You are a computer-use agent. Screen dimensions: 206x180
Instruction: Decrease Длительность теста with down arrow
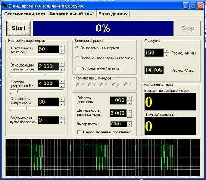(61, 51)
